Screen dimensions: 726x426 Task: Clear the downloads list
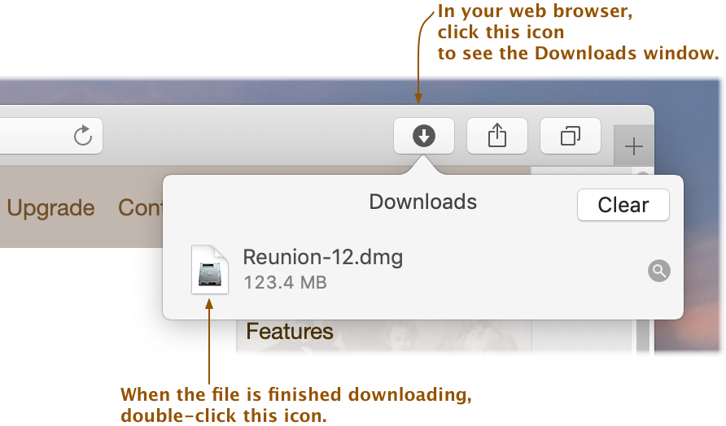coord(623,205)
